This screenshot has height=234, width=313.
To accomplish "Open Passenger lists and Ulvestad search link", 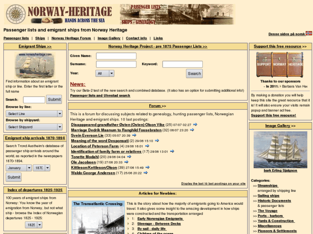I will tap(100, 96).
